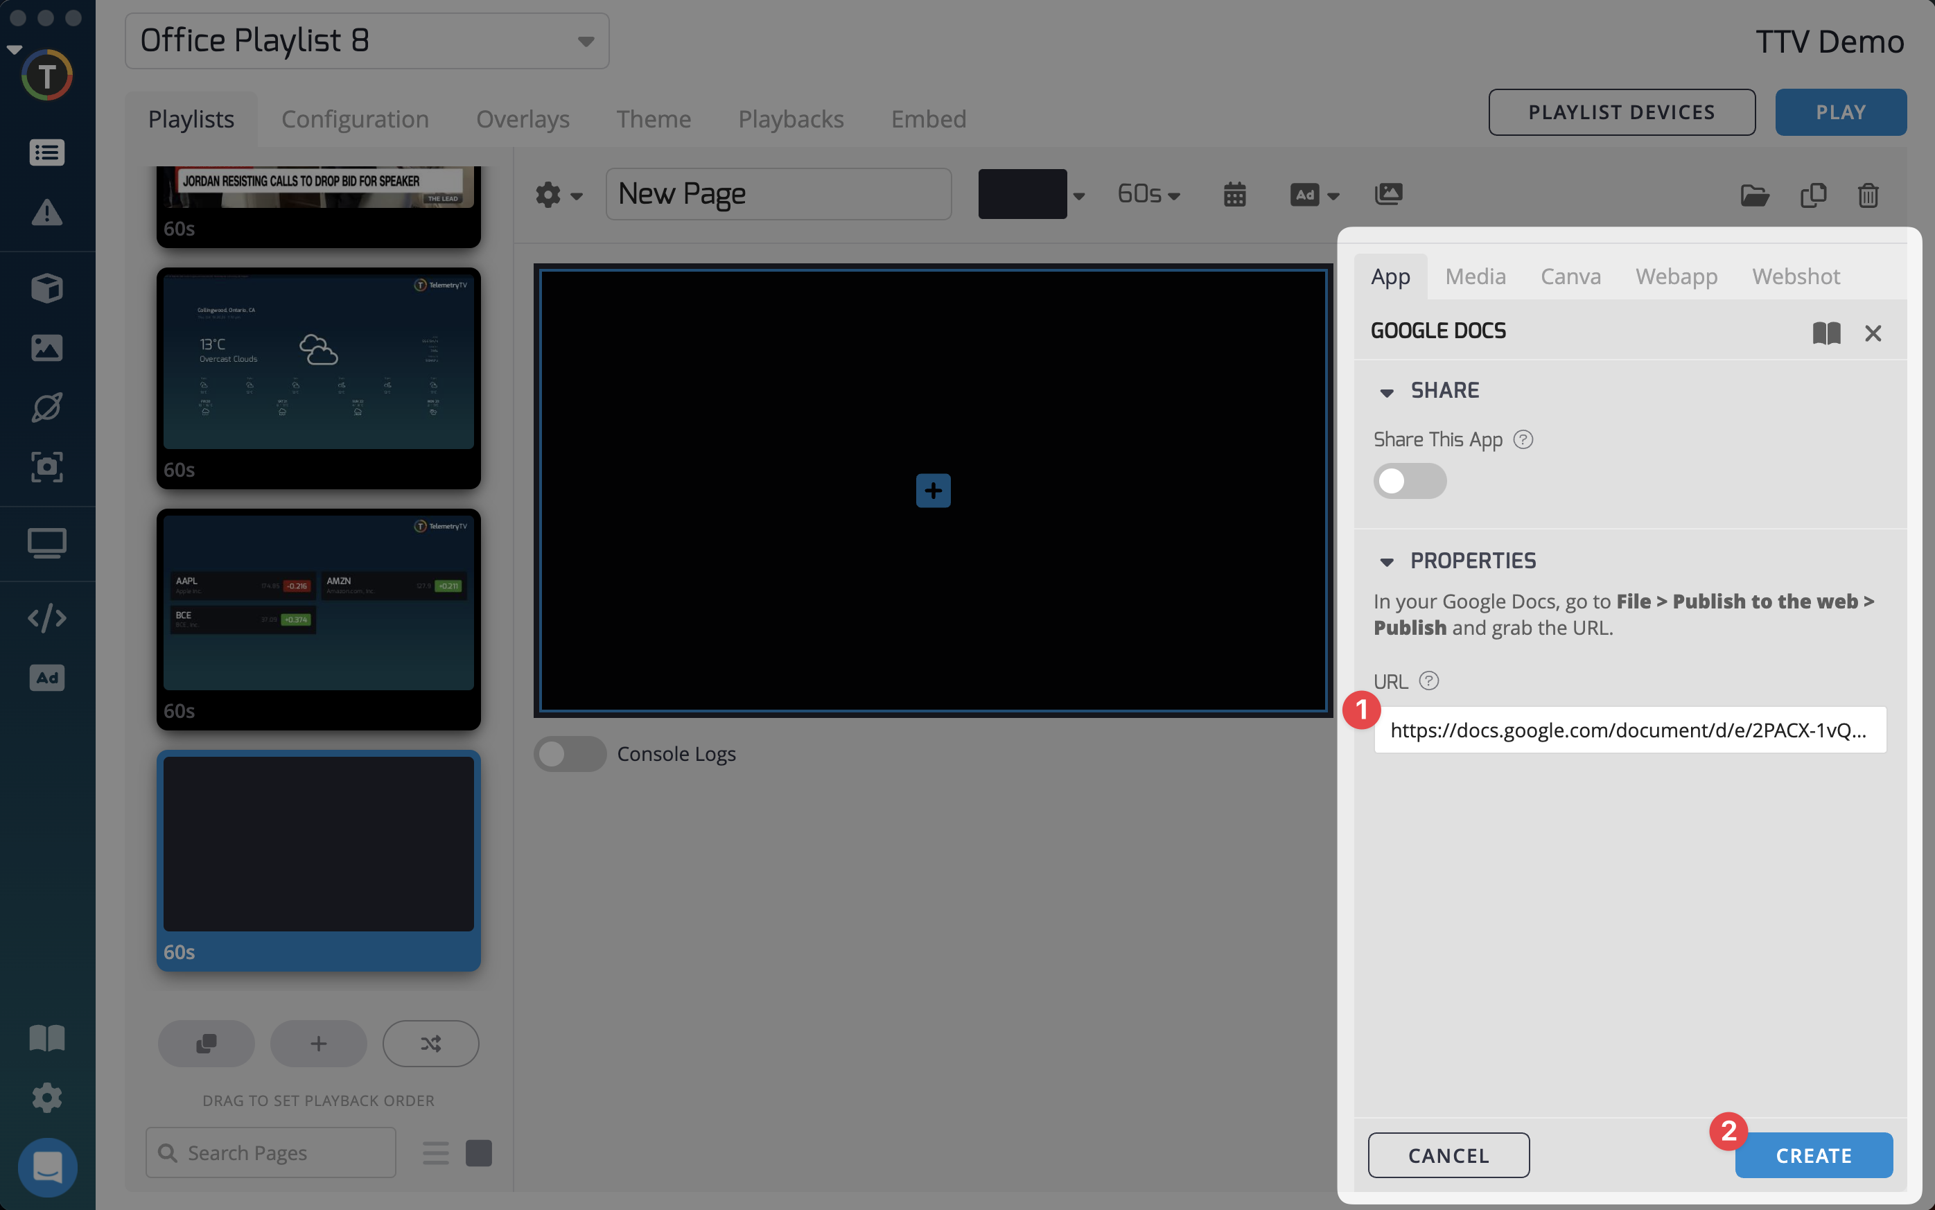Viewport: 1935px width, 1210px height.
Task: Open the 60s duration dropdown
Action: pos(1148,195)
